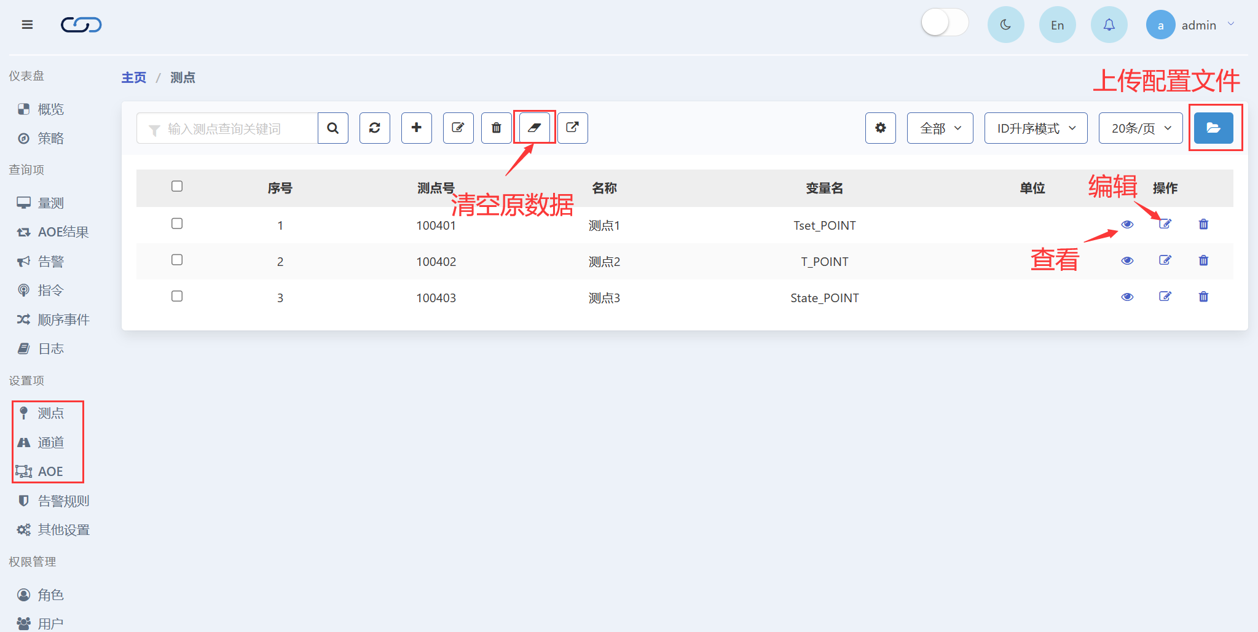The height and width of the screenshot is (632, 1258).
Task: Open the ID升序模式 sort dropdown
Action: [x=1036, y=128]
